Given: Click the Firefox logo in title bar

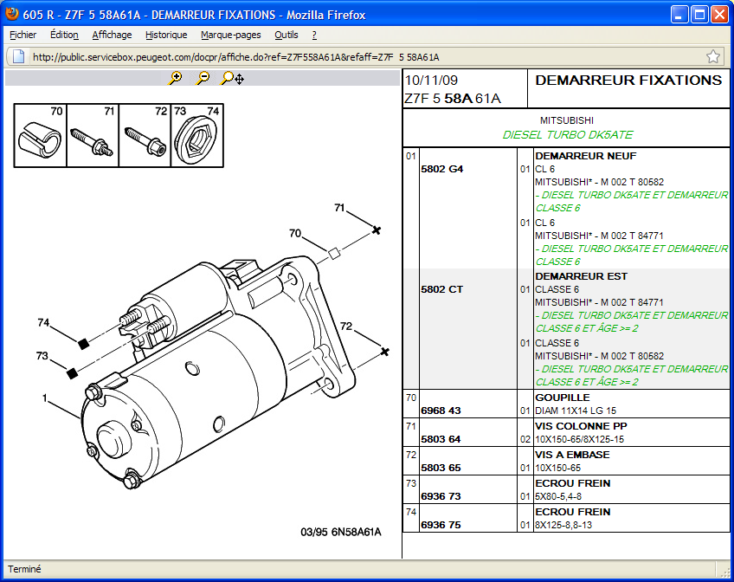Looking at the screenshot, I should 11,15.
